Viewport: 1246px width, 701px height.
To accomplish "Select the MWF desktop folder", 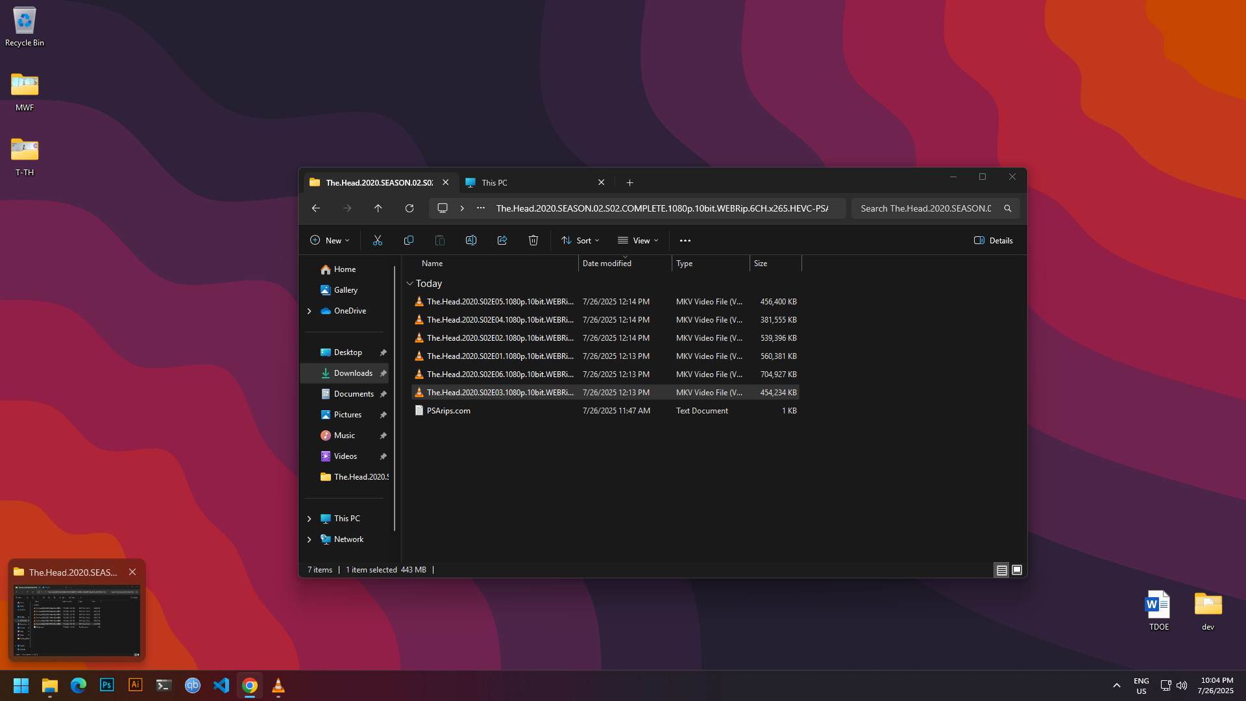I will (25, 92).
